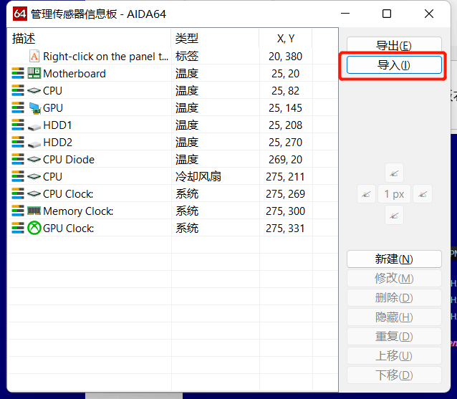Sort by the 描述 column header

[x=90, y=38]
